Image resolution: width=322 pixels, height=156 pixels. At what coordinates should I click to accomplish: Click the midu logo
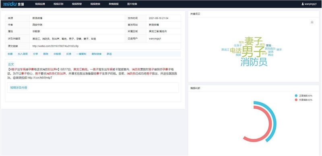click(14, 4)
